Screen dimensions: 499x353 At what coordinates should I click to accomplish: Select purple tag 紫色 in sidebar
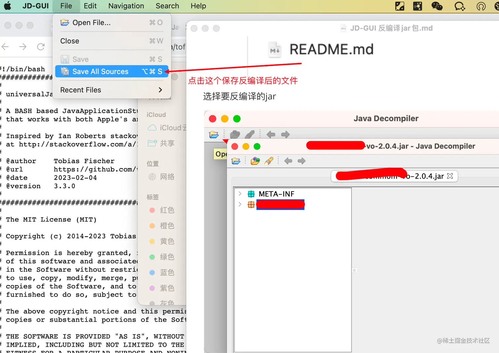pyautogui.click(x=162, y=288)
